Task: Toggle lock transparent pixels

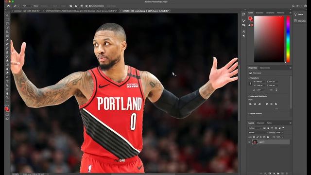Action: coord(254,137)
